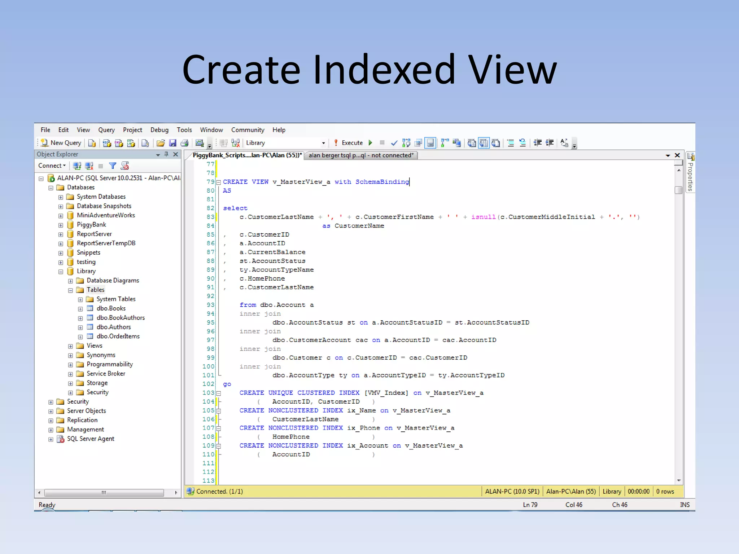
Task: Select the SQL Server Agent node
Action: pyautogui.click(x=91, y=439)
